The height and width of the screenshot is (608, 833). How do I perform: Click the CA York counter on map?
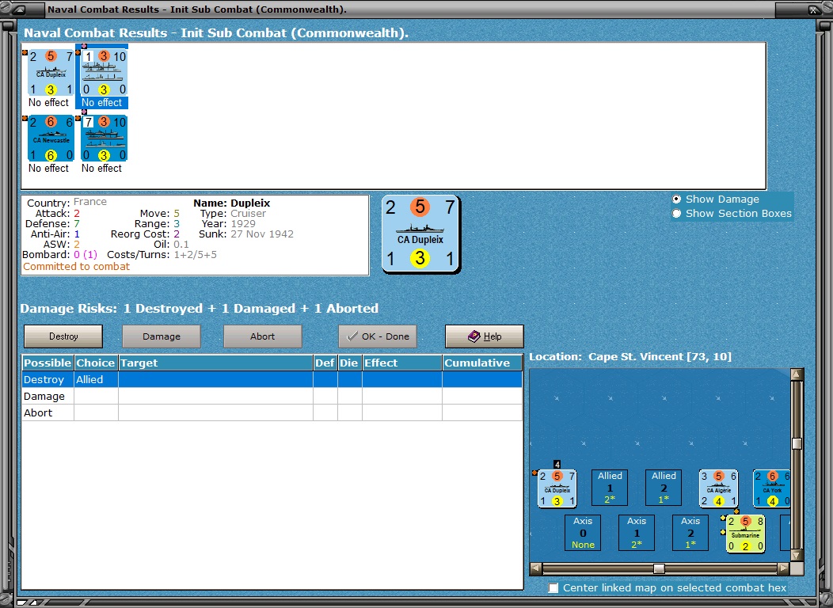pos(771,488)
